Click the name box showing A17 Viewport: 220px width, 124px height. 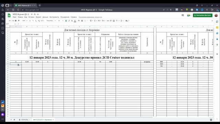(x=11, y=24)
